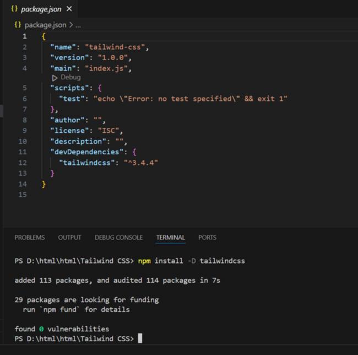
Task: Click the npm install command in terminal
Action: 191,261
